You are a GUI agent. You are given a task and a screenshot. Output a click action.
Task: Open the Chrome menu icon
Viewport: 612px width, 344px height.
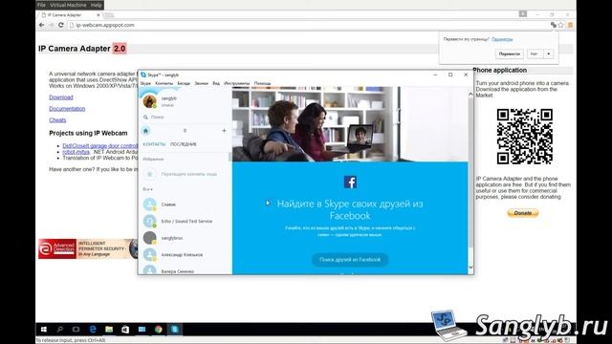click(570, 25)
